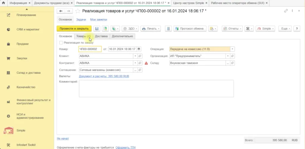Viewport: 305px width, 149px height.
Task: Switch to the Информация window tab
Action: click(x=19, y=3)
